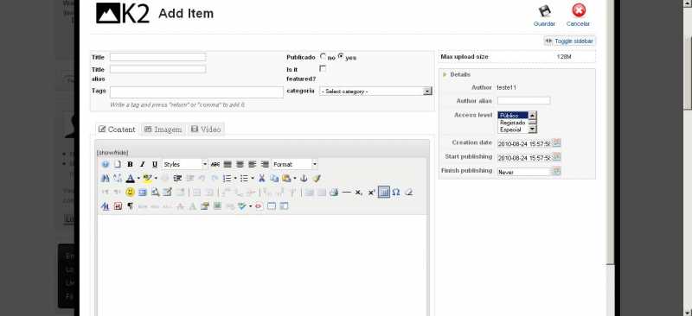Viewport: 692px width, 316px height.
Task: Open the text color picker arrow
Action: 138,179
